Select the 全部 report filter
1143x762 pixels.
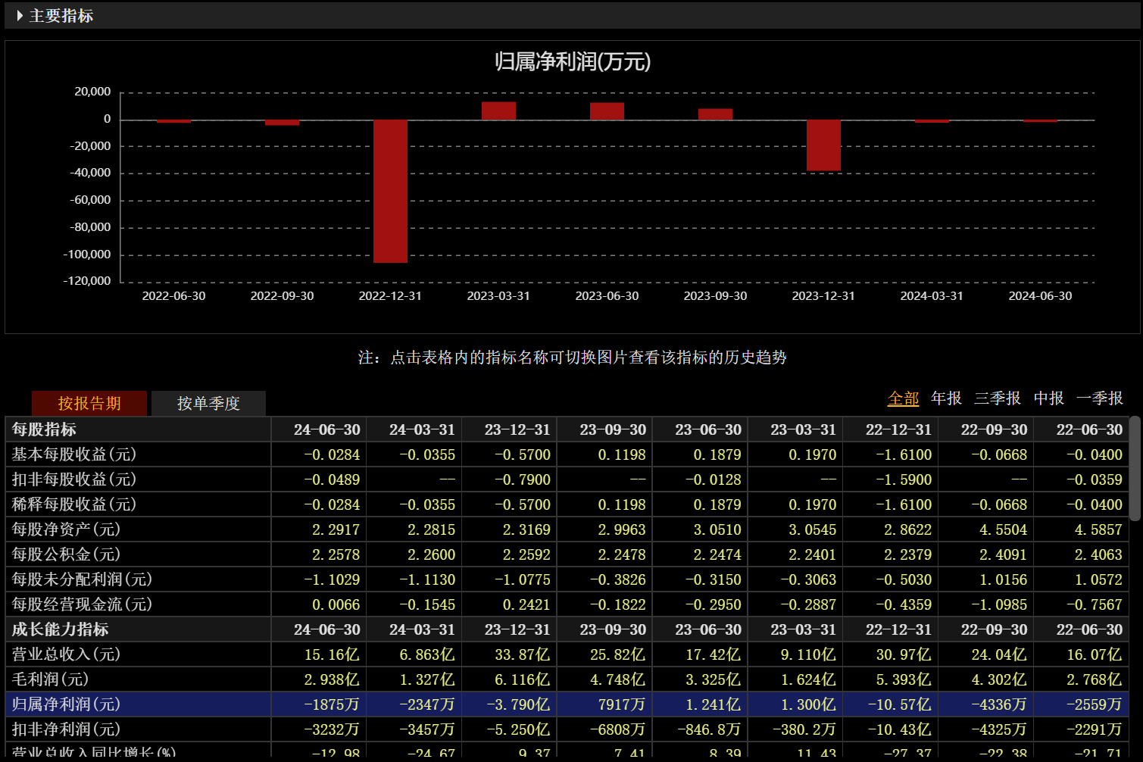coord(903,398)
